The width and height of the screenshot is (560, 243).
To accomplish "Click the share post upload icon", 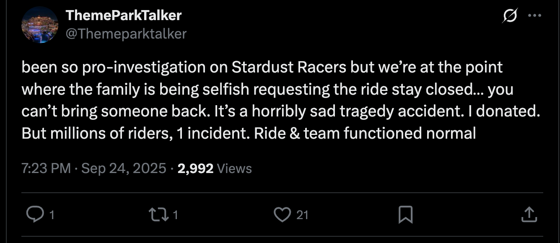I will click(529, 215).
